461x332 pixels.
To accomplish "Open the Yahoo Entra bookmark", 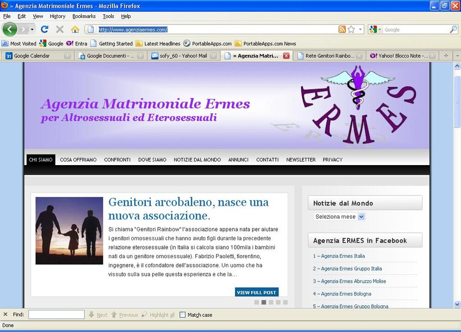I will (x=77, y=43).
